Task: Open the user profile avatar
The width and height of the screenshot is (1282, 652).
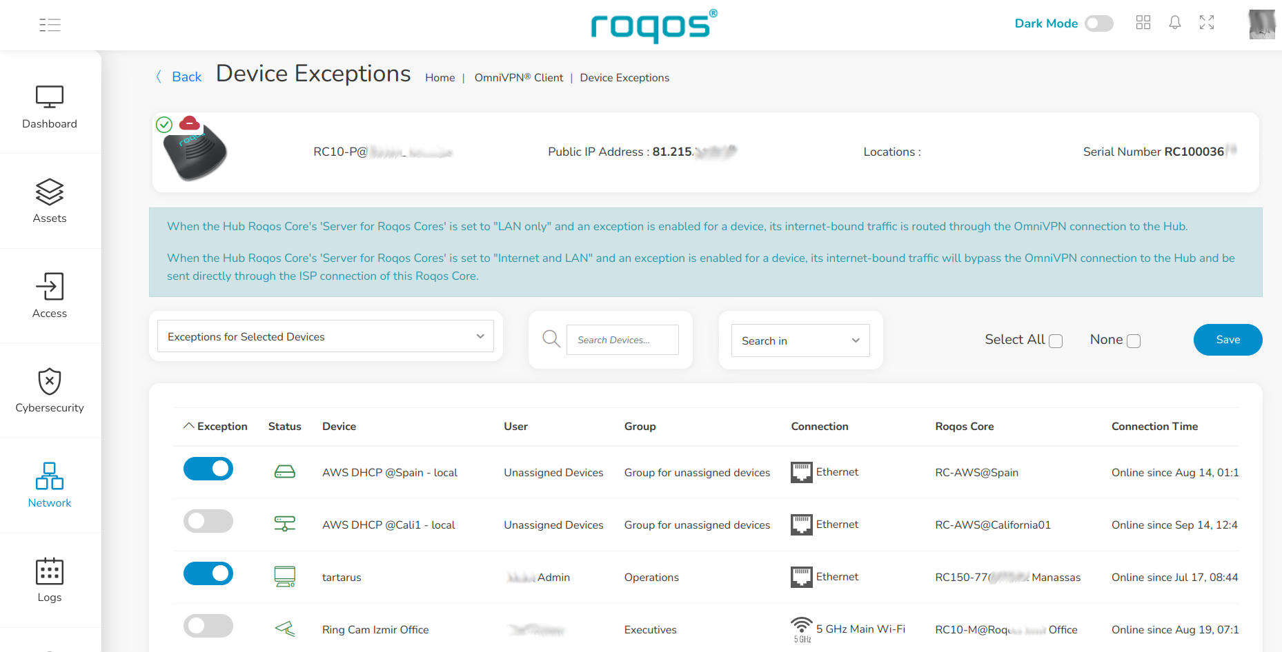Action: click(1262, 24)
